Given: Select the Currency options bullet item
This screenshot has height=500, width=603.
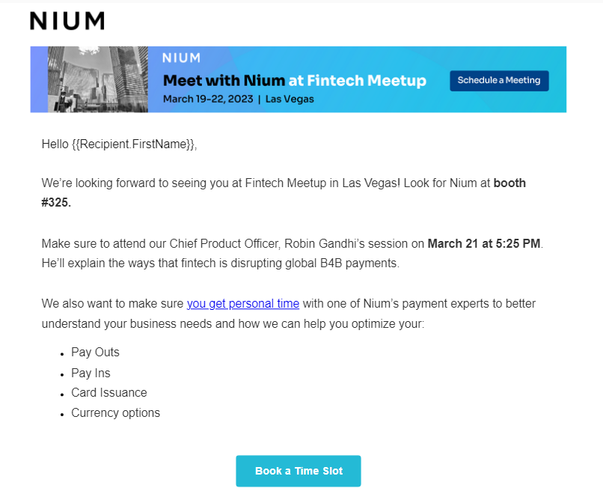Looking at the screenshot, I should [x=115, y=412].
